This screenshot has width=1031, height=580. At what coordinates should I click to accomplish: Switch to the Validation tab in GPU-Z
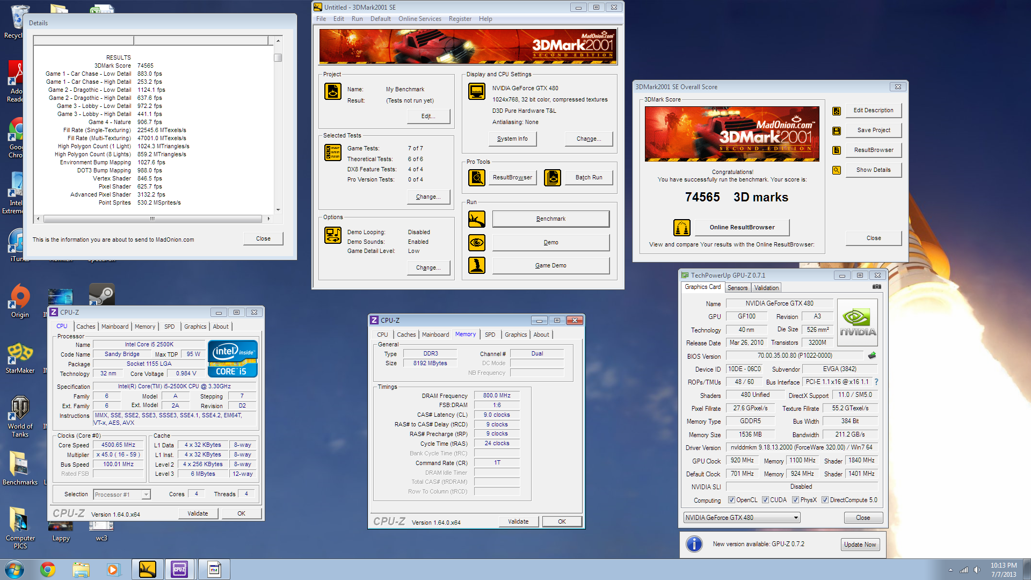point(766,288)
